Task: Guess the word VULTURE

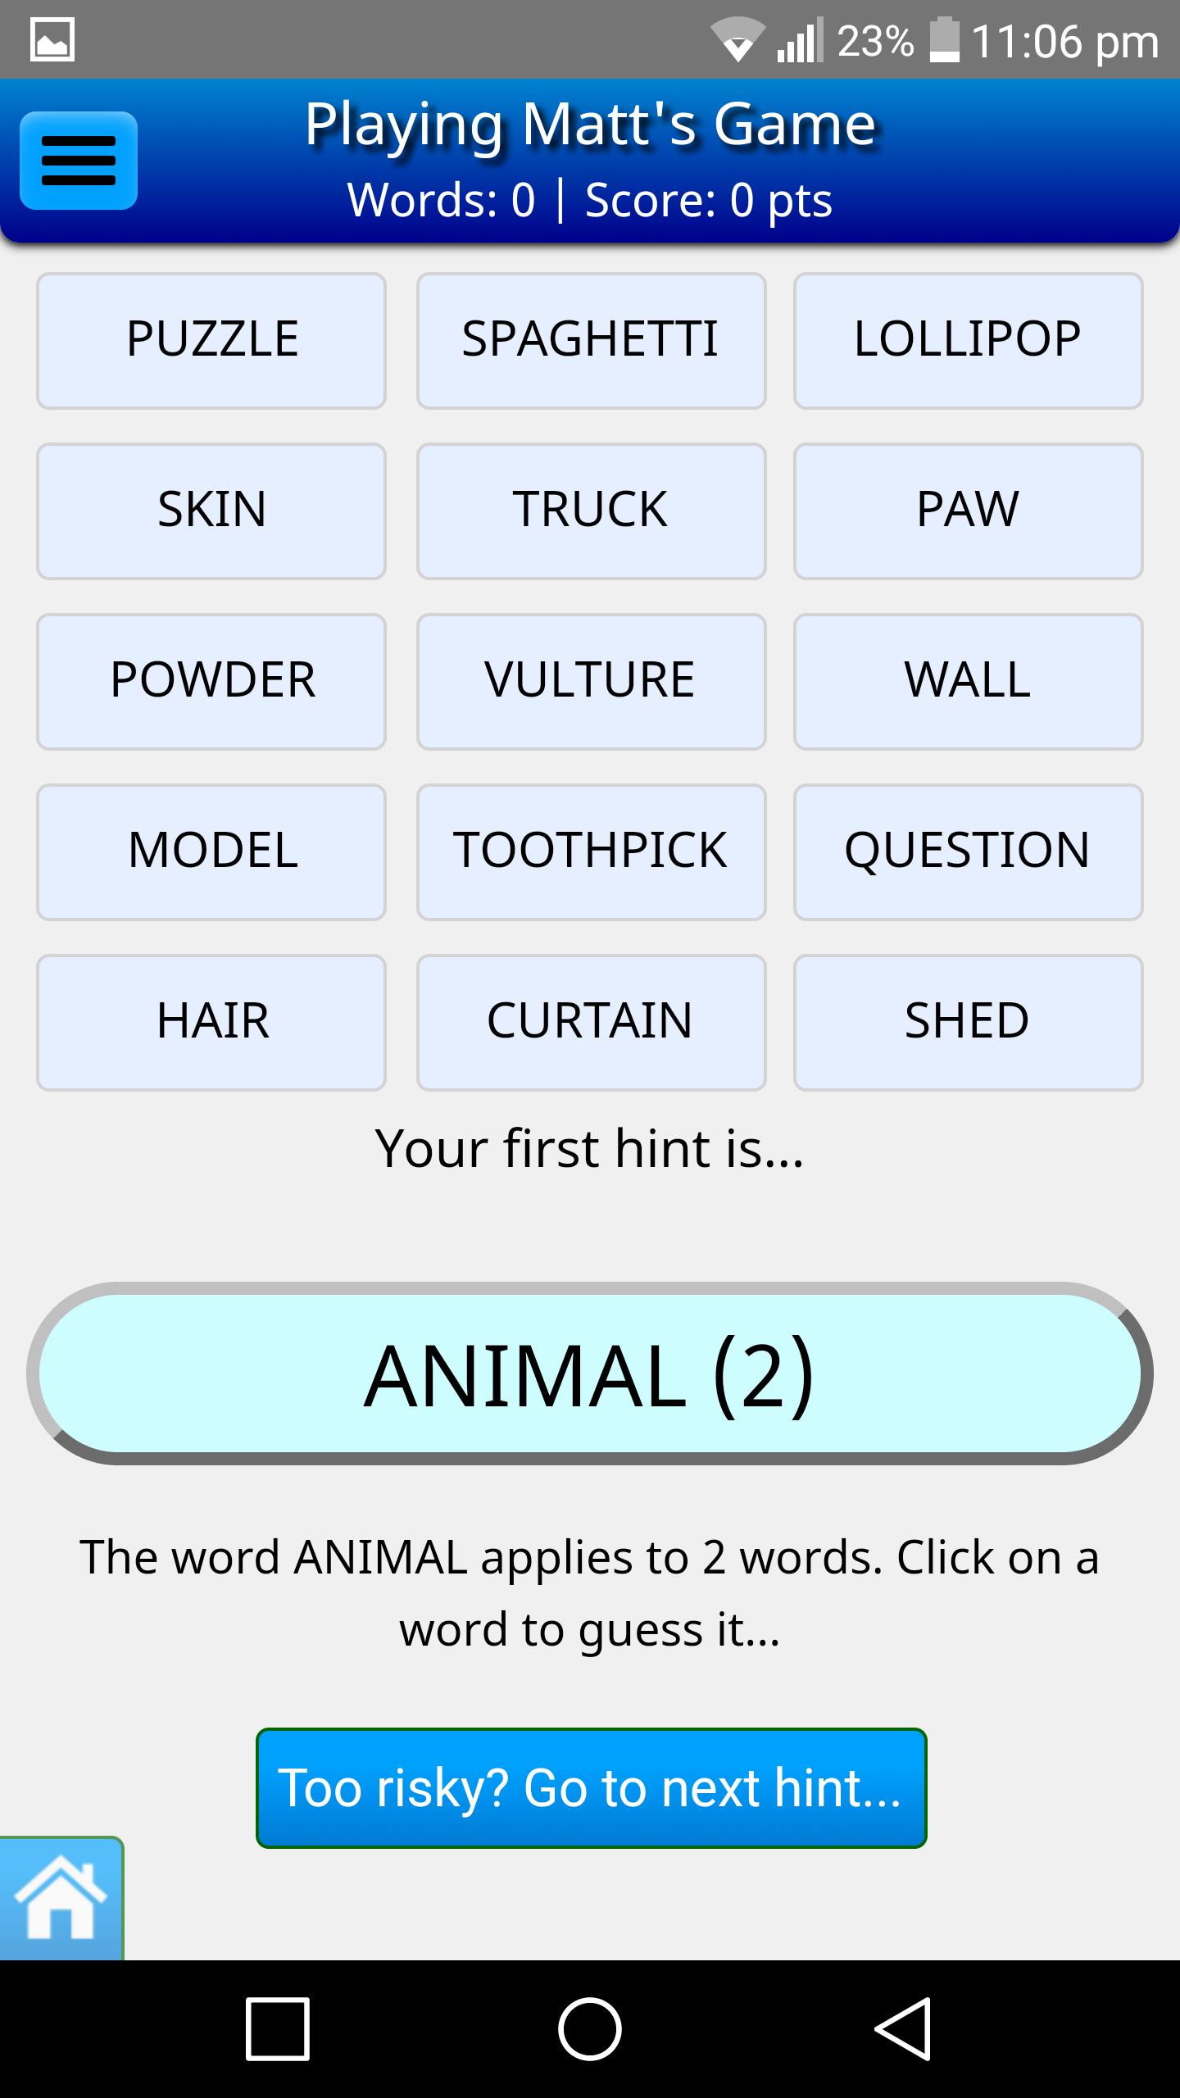Action: [x=591, y=681]
